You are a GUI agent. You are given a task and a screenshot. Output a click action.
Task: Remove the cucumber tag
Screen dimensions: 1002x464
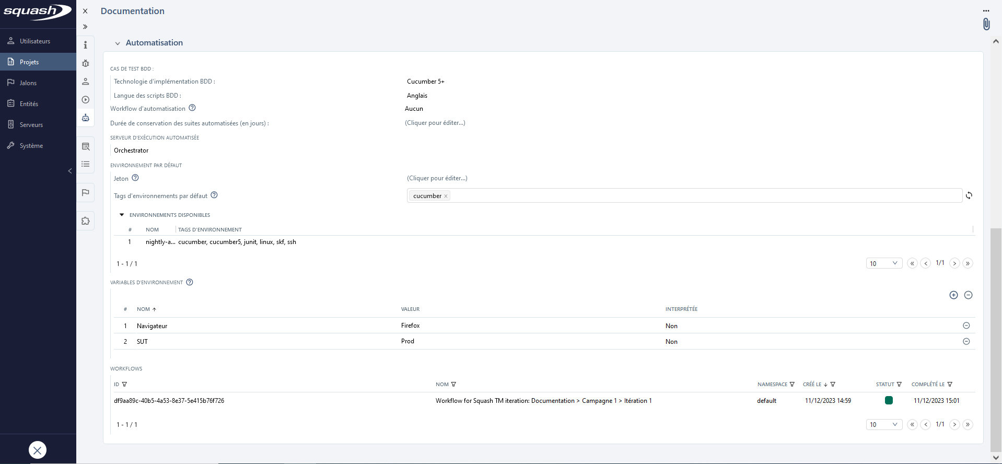446,196
